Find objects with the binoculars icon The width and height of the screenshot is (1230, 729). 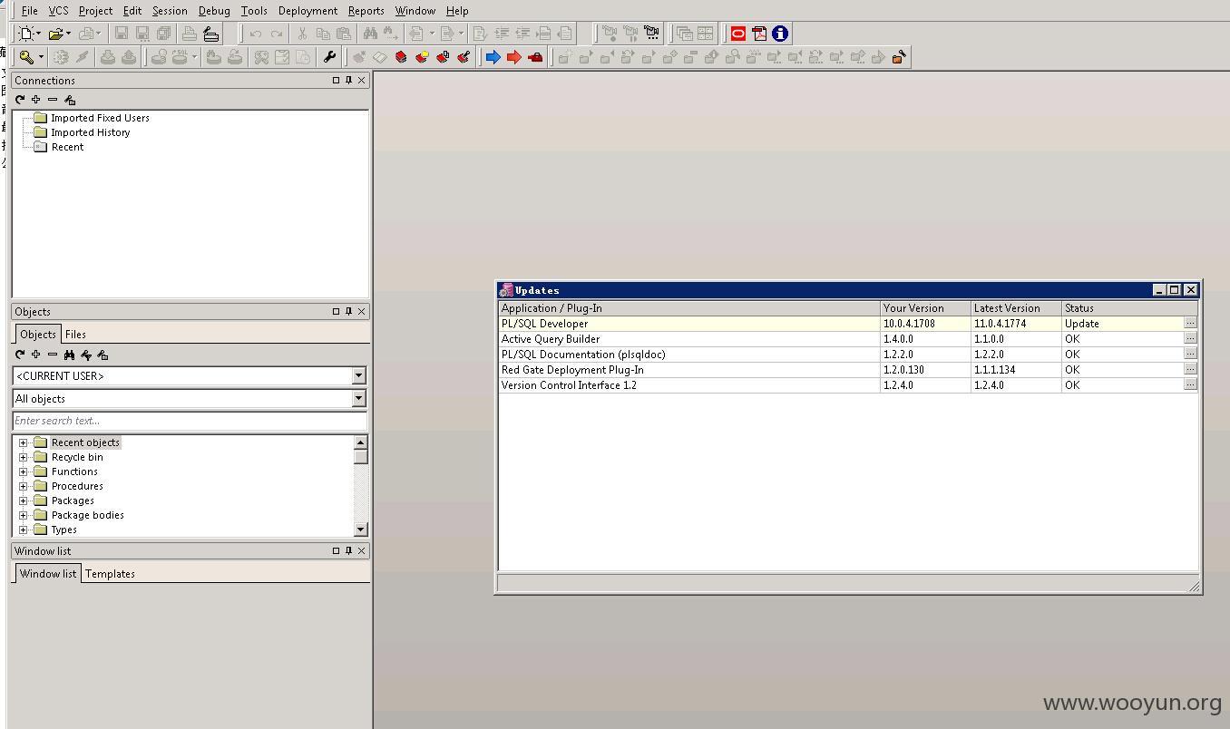click(69, 355)
